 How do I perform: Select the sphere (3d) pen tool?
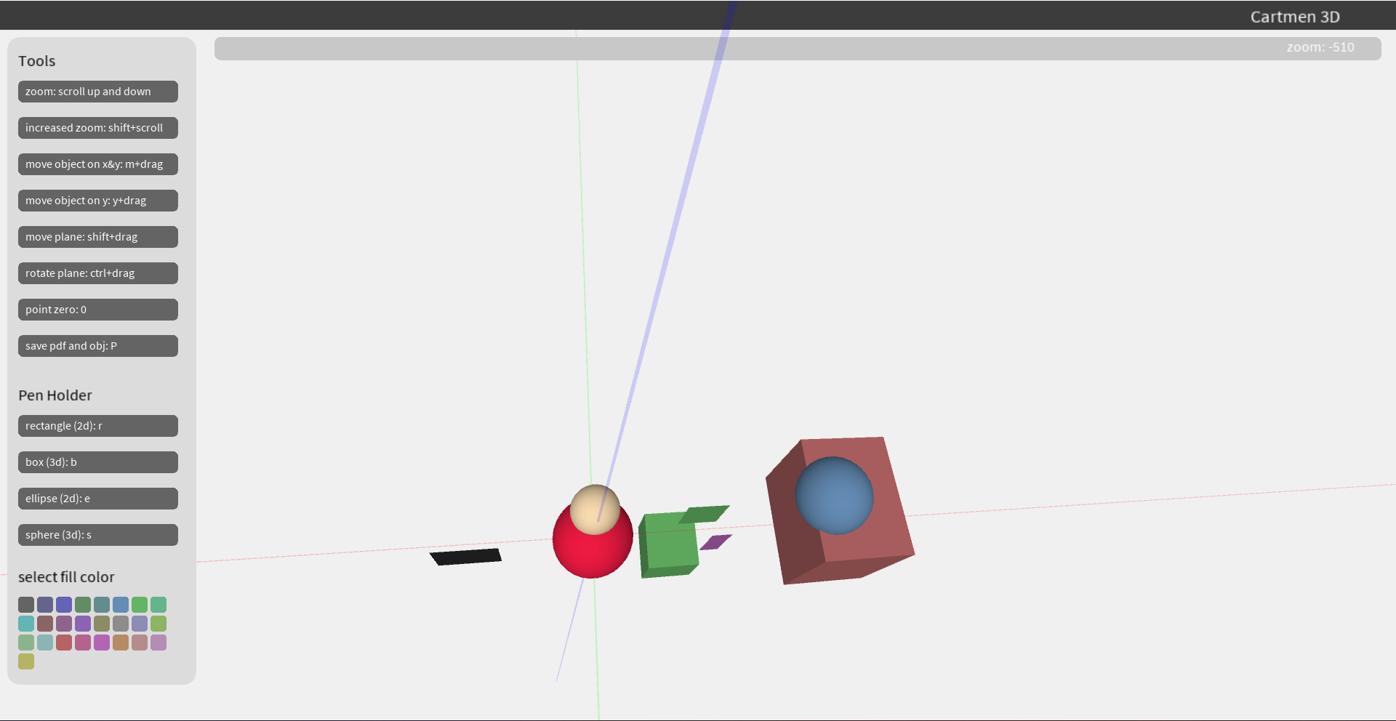click(x=97, y=534)
